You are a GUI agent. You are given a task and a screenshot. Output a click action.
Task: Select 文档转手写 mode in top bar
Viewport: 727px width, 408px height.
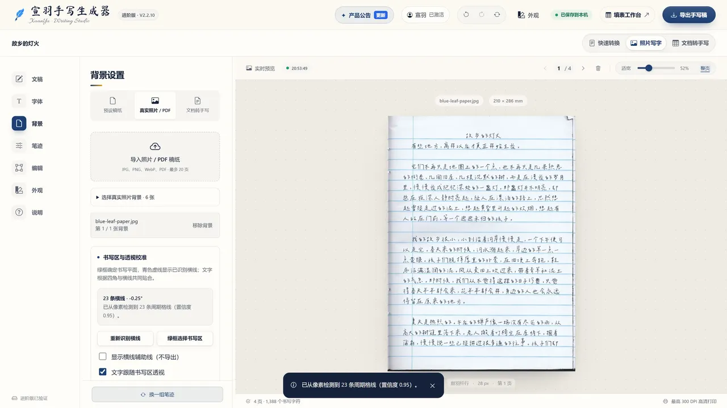(x=691, y=43)
